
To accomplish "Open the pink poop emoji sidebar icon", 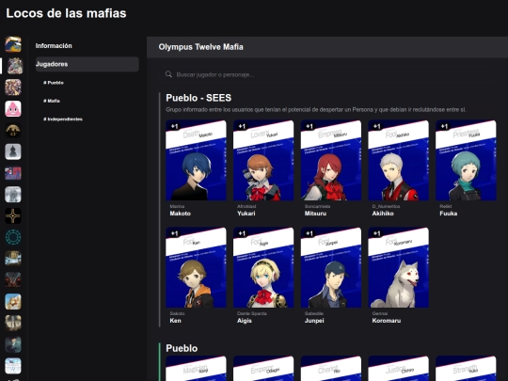I will 13,108.
